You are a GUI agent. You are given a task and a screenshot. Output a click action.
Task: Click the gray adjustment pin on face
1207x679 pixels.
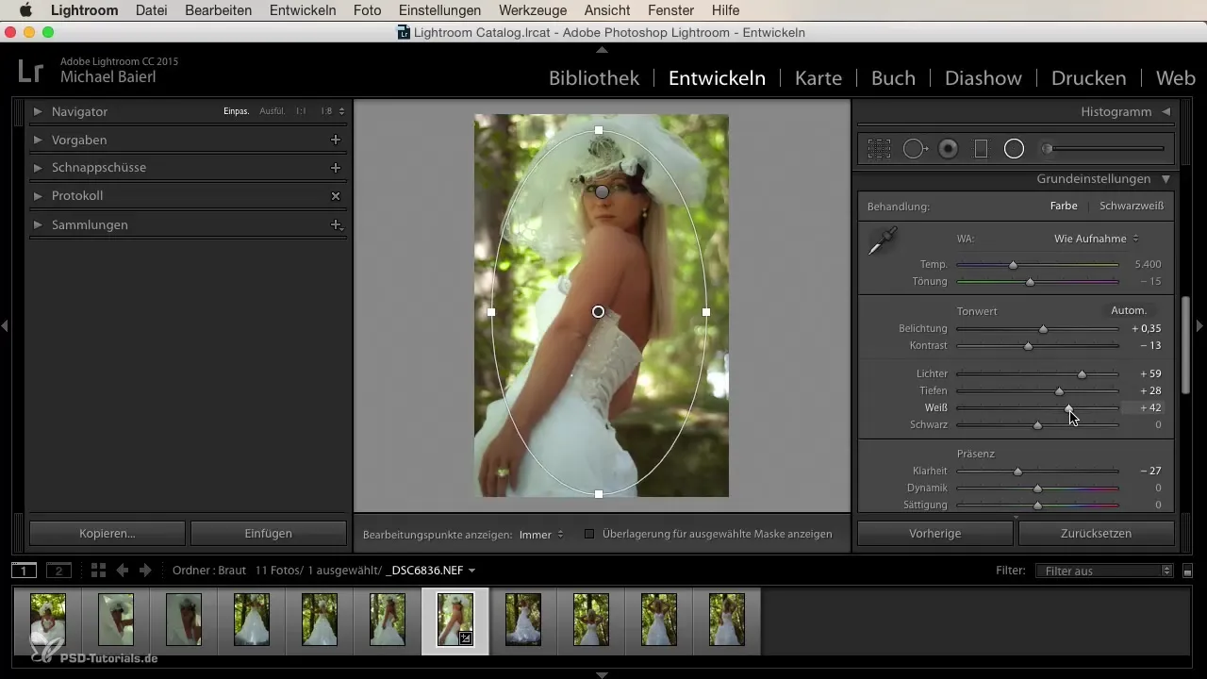click(x=603, y=191)
